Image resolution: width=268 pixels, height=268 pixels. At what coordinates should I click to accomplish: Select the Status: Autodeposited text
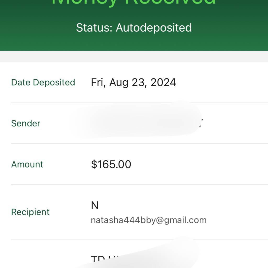point(134,28)
